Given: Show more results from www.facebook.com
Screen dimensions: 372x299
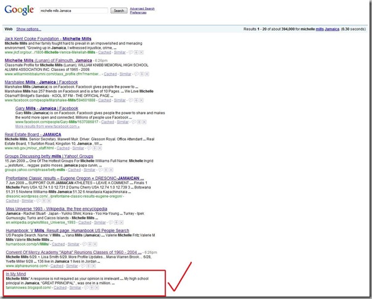Looking at the screenshot, I should click(48, 127).
